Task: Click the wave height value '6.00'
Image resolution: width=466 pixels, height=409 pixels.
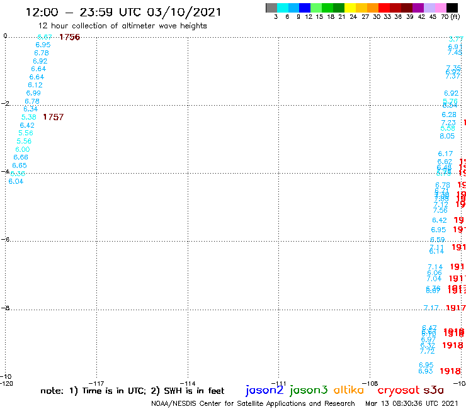Action: 23,149
